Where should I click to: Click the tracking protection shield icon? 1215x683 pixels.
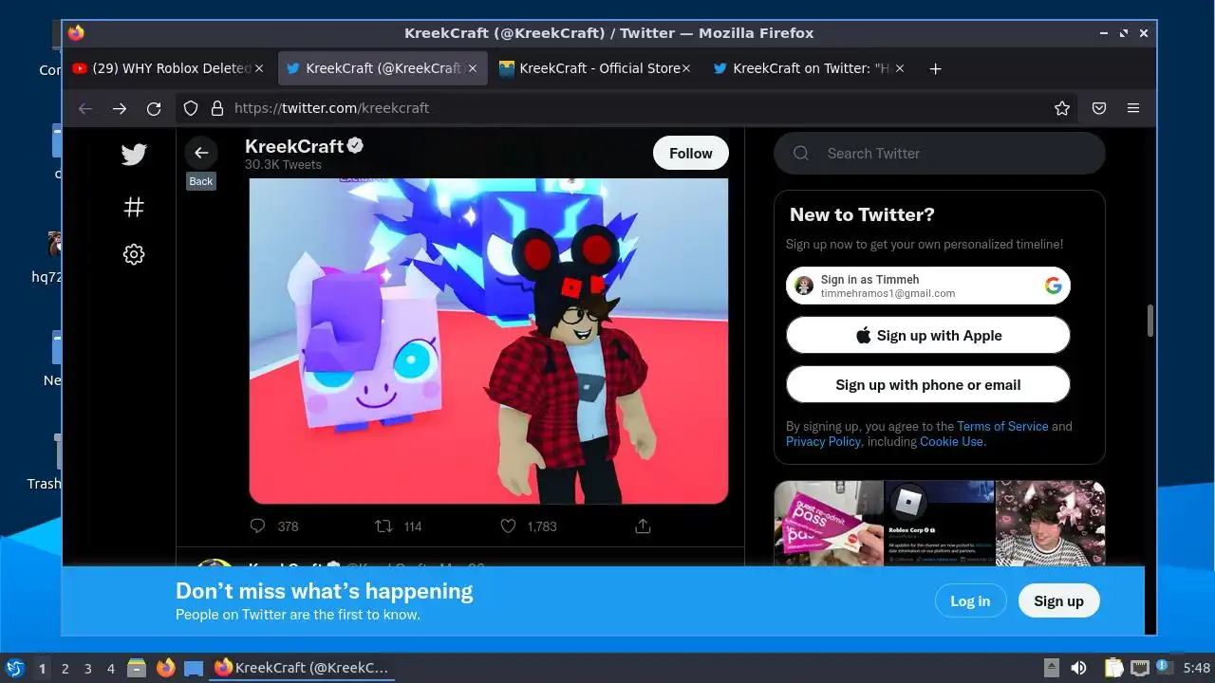(x=191, y=108)
